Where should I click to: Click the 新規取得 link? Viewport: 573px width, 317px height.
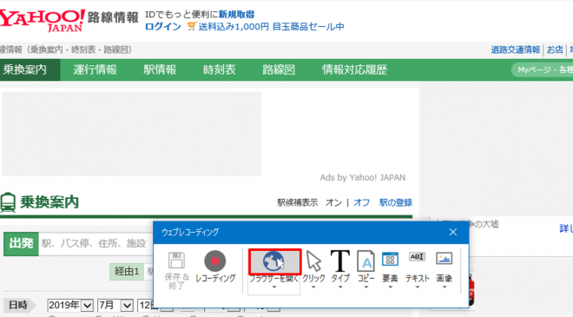tap(236, 15)
